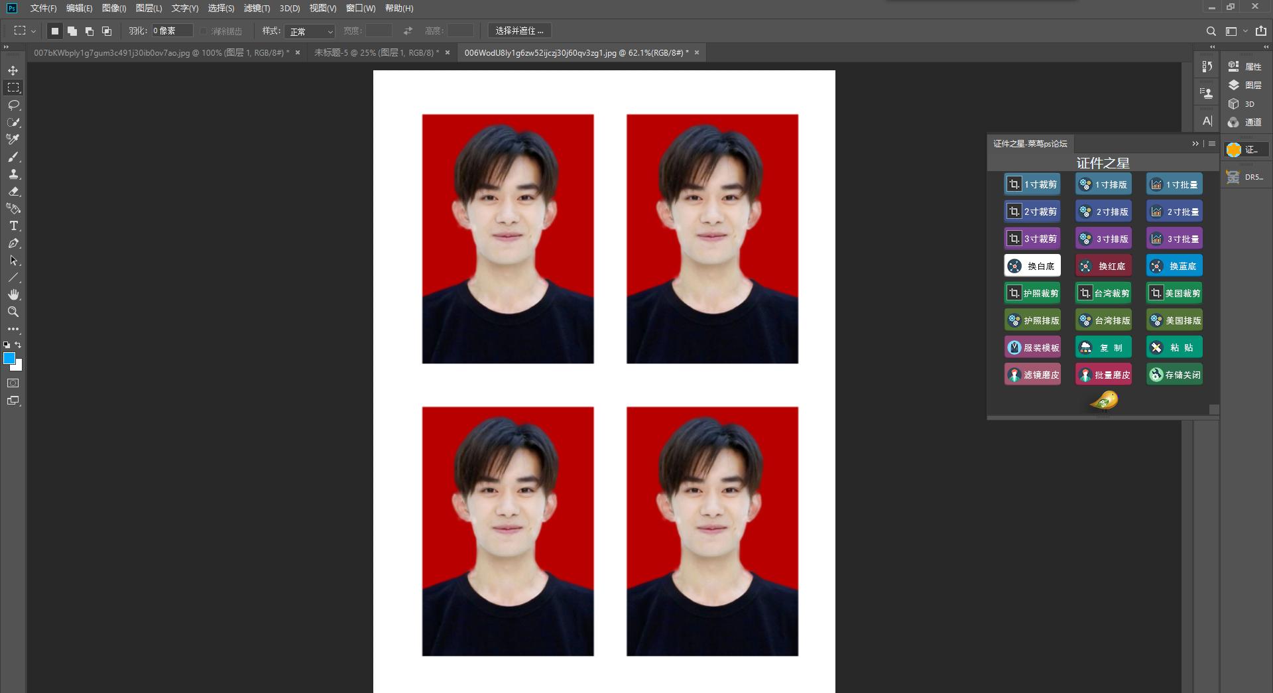Select the Lasso tool
Screen dimensions: 1273x693
pos(12,105)
